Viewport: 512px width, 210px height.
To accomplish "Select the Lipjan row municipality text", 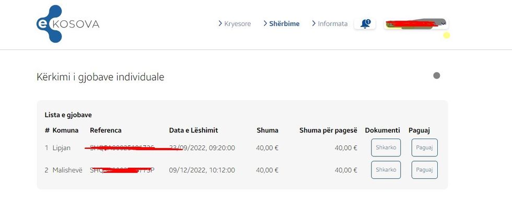I will coord(61,148).
